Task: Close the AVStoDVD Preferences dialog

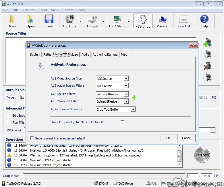Action: (x=193, y=45)
